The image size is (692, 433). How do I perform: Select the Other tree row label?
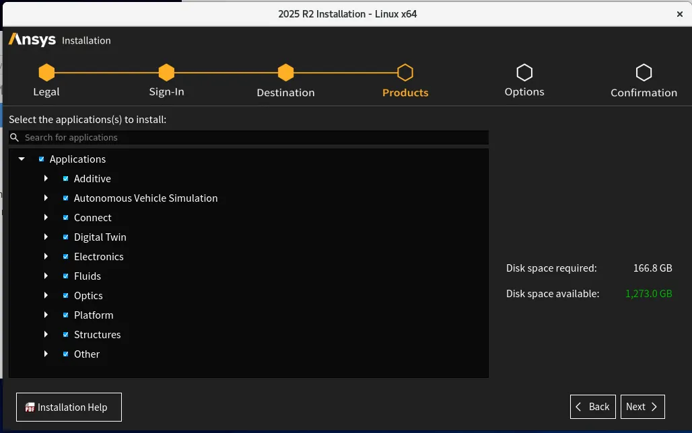[x=87, y=354]
